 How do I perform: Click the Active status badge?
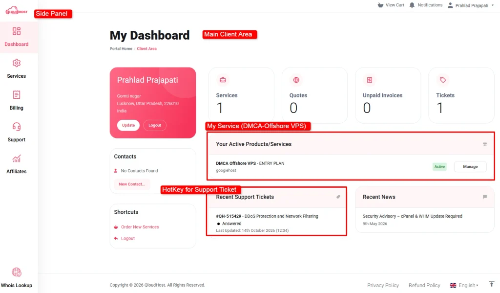[x=439, y=166]
